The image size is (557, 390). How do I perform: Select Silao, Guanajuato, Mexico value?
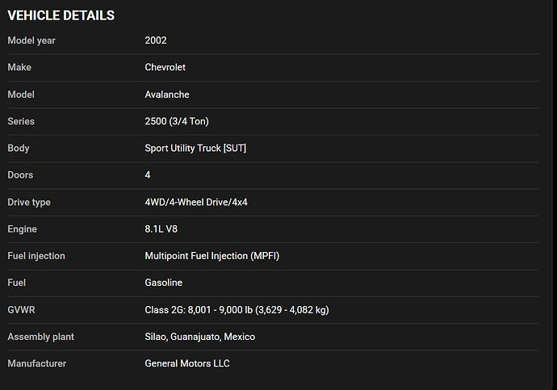coord(199,337)
